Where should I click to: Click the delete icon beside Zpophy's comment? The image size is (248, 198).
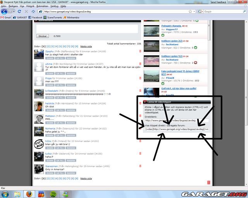coord(140,51)
